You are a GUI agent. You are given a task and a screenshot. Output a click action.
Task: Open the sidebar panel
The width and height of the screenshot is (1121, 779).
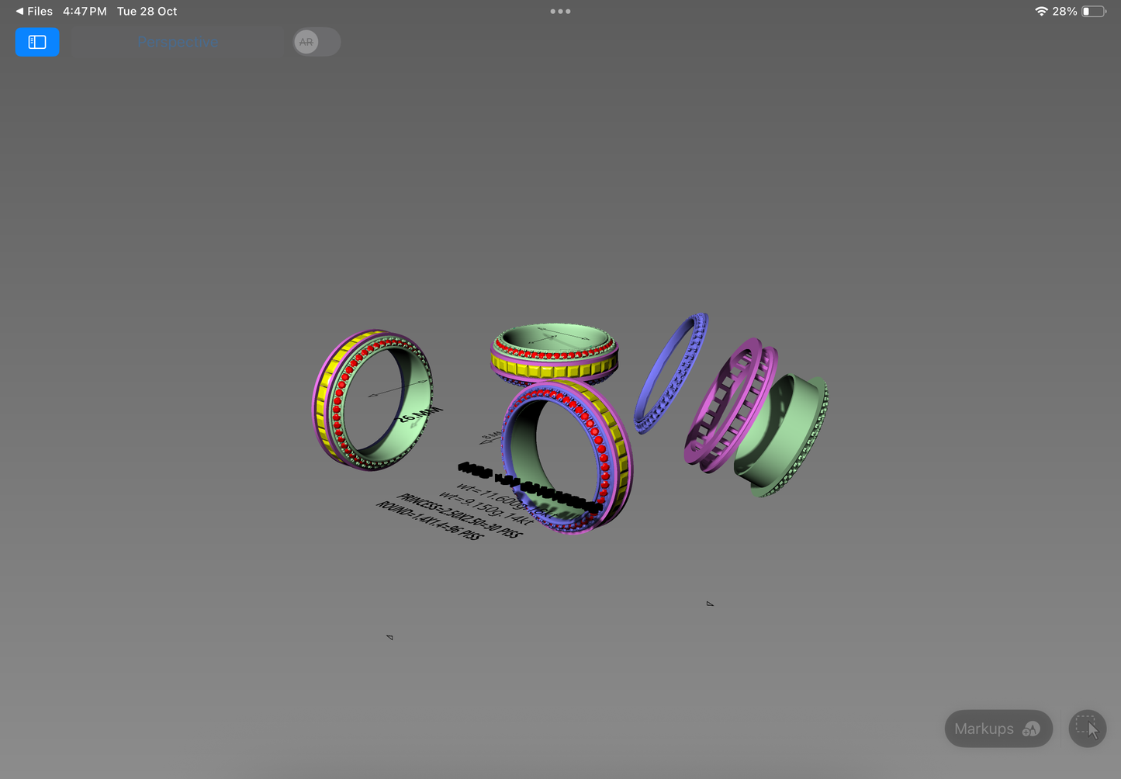coord(37,42)
